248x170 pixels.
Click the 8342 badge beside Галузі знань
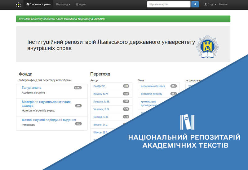pos(78,88)
